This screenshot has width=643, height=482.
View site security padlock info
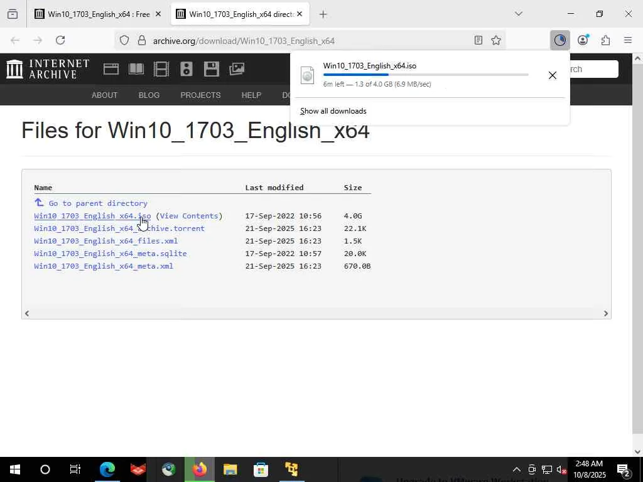pyautogui.click(x=142, y=40)
